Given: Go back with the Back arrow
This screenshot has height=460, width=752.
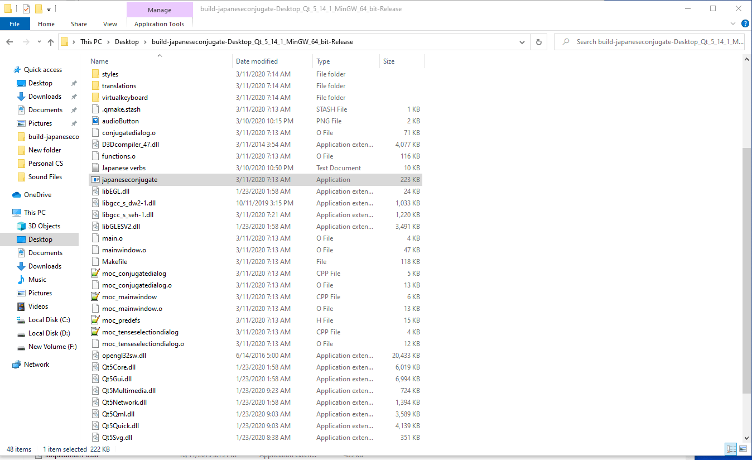Looking at the screenshot, I should click(9, 42).
